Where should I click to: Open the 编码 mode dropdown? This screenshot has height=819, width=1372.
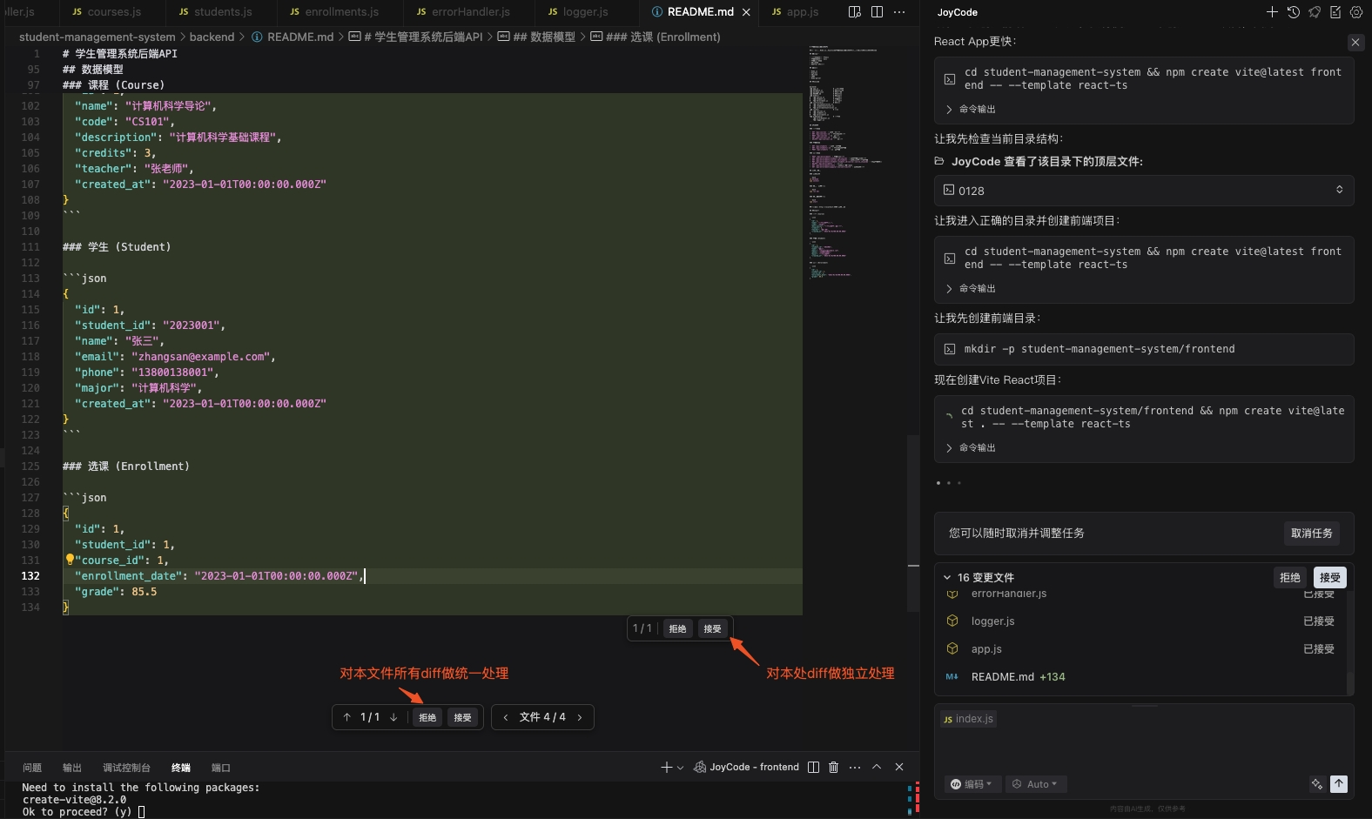tap(972, 784)
